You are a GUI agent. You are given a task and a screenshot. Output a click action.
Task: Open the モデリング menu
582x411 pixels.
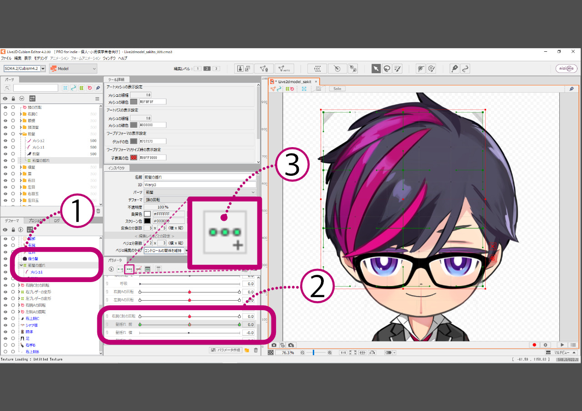(40, 58)
